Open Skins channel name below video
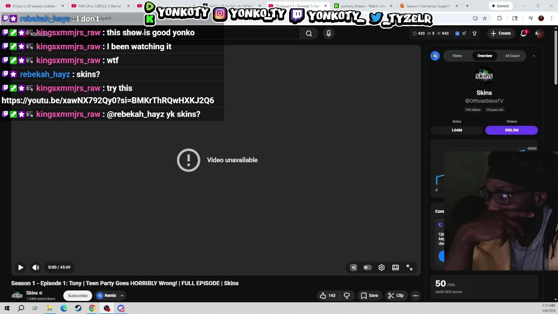This screenshot has width=558, height=314. click(32, 293)
